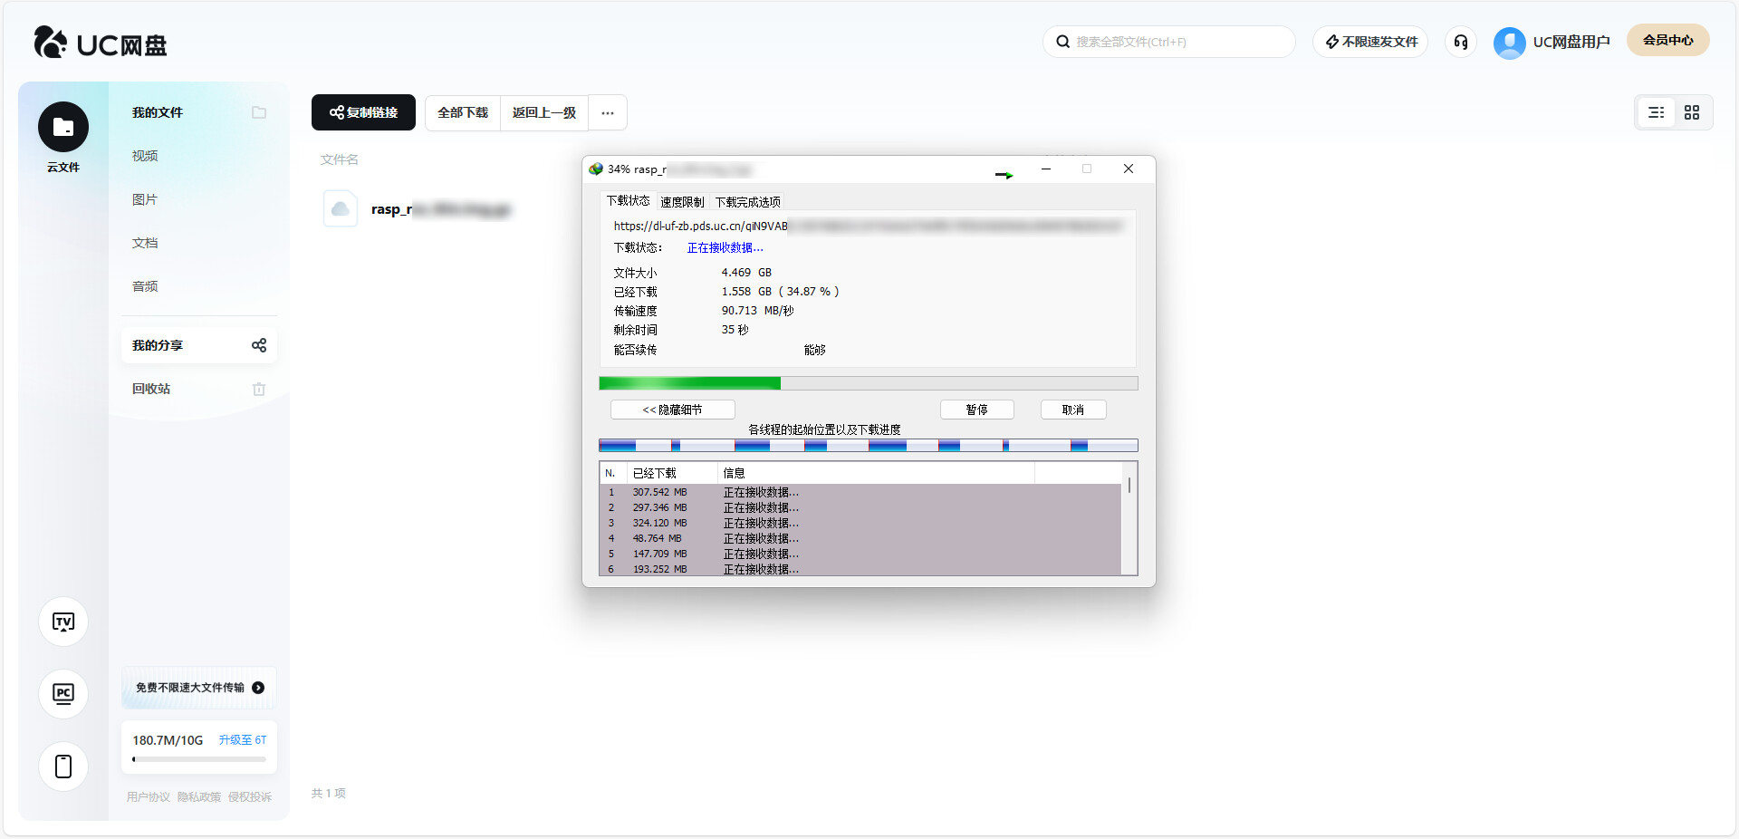Click the search magnifier icon
The height and width of the screenshot is (839, 1739).
coord(1063,42)
